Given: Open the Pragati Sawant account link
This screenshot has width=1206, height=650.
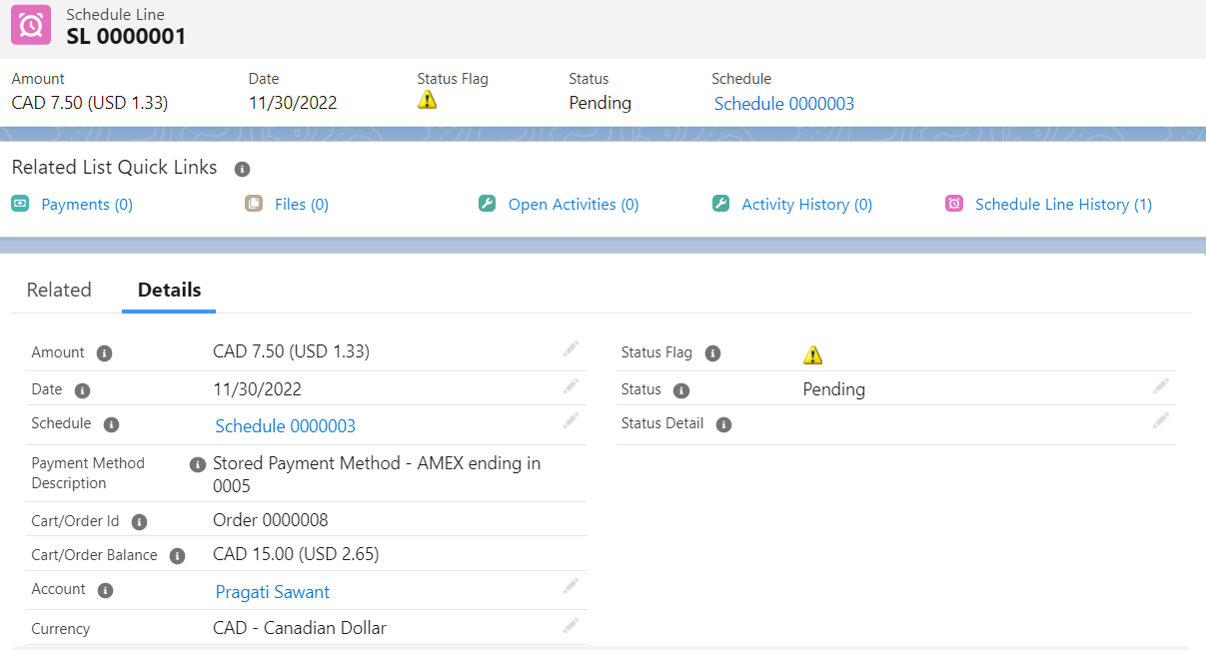Looking at the screenshot, I should [273, 592].
